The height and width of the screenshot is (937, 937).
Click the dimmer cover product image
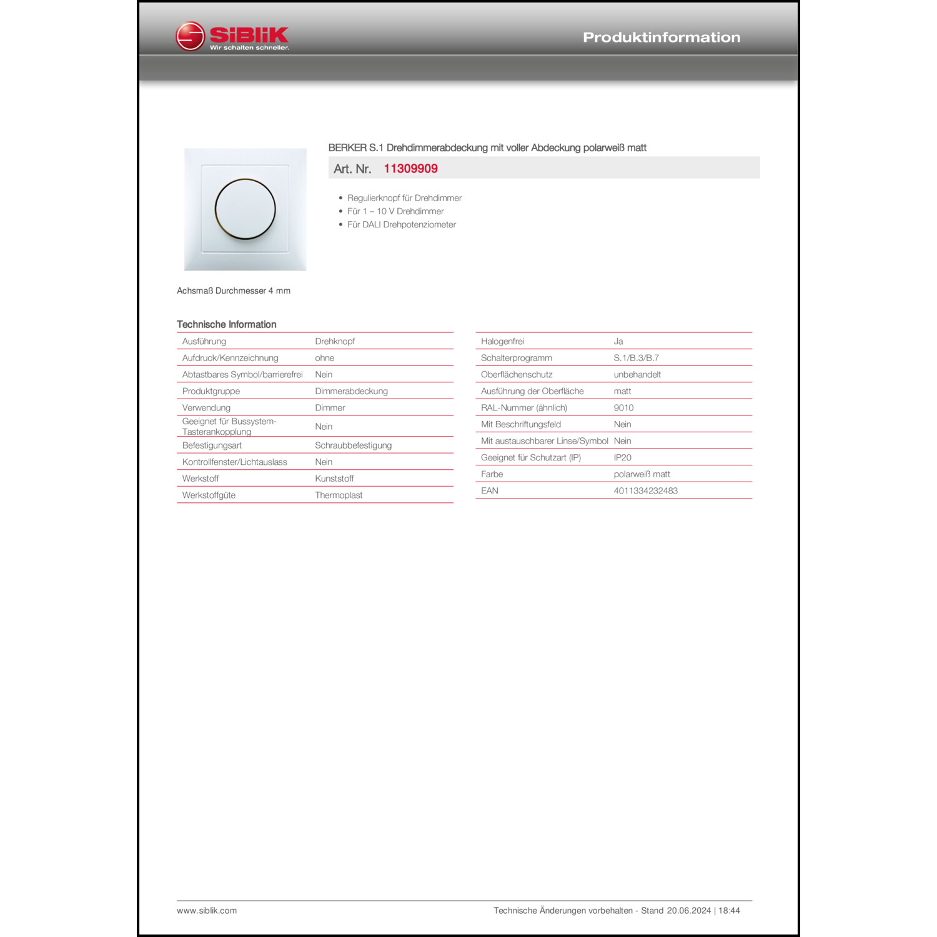click(x=245, y=209)
